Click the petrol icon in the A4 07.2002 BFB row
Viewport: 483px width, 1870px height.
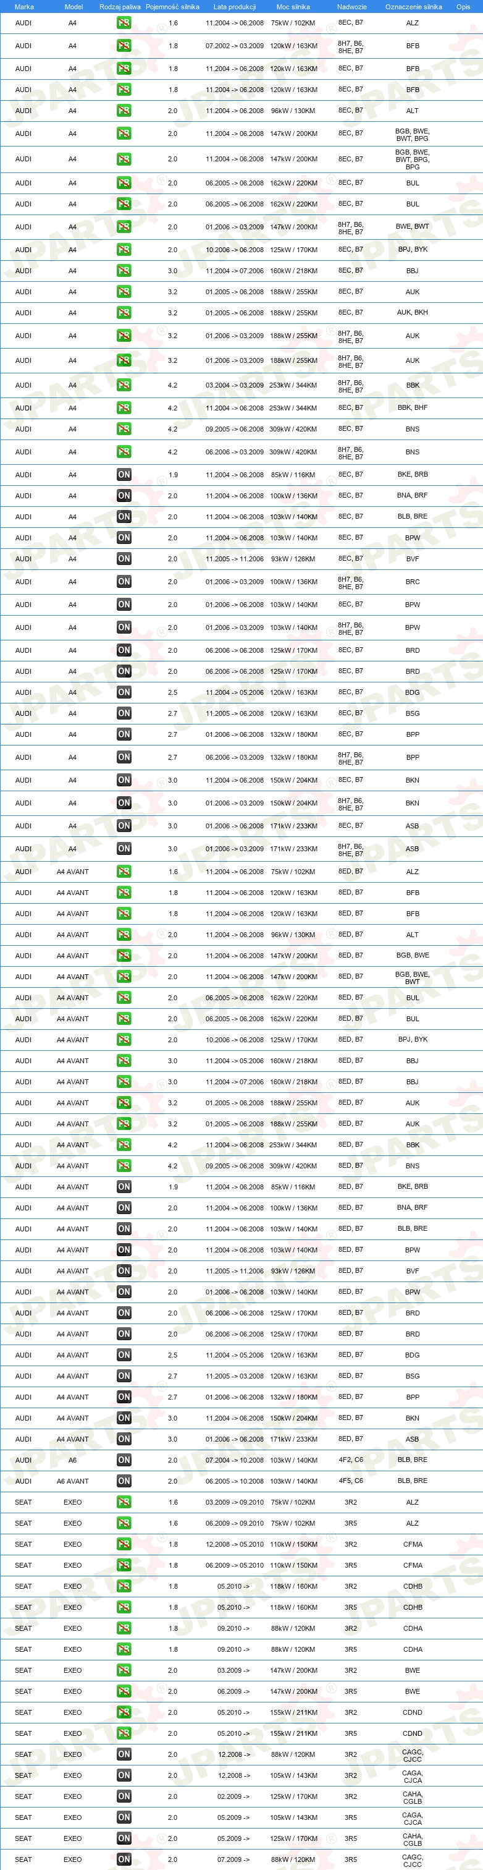tap(124, 45)
